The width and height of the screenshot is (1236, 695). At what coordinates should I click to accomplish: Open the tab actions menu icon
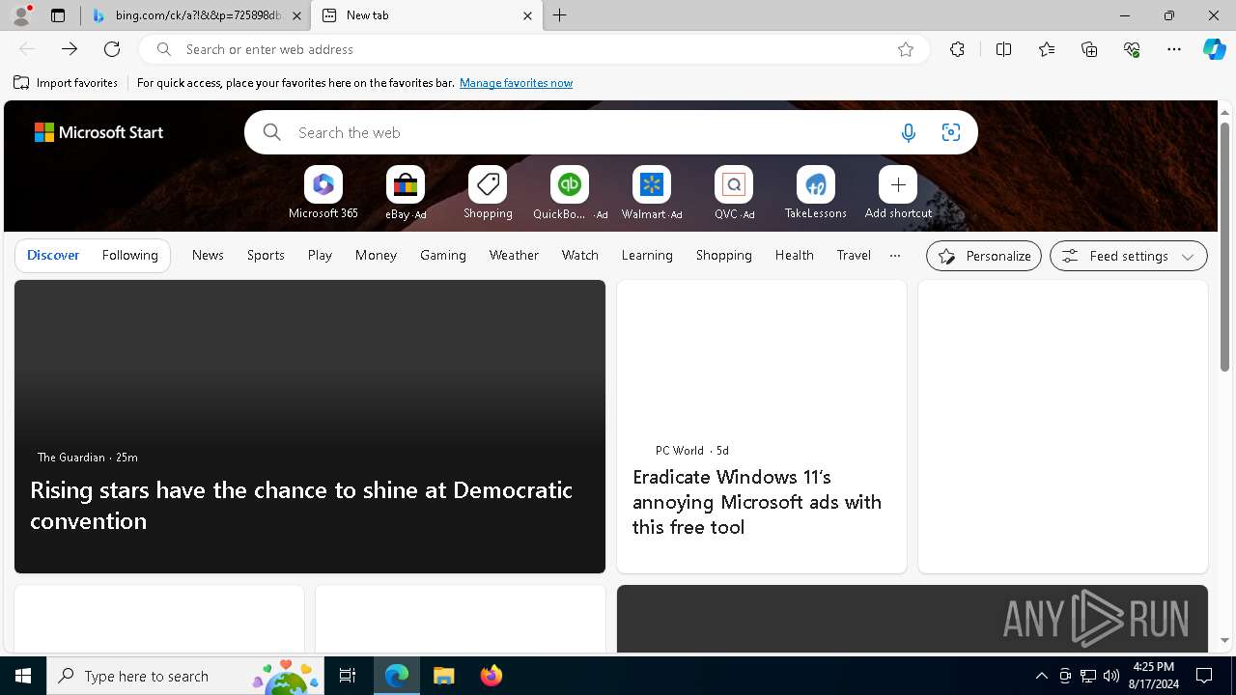pyautogui.click(x=58, y=15)
